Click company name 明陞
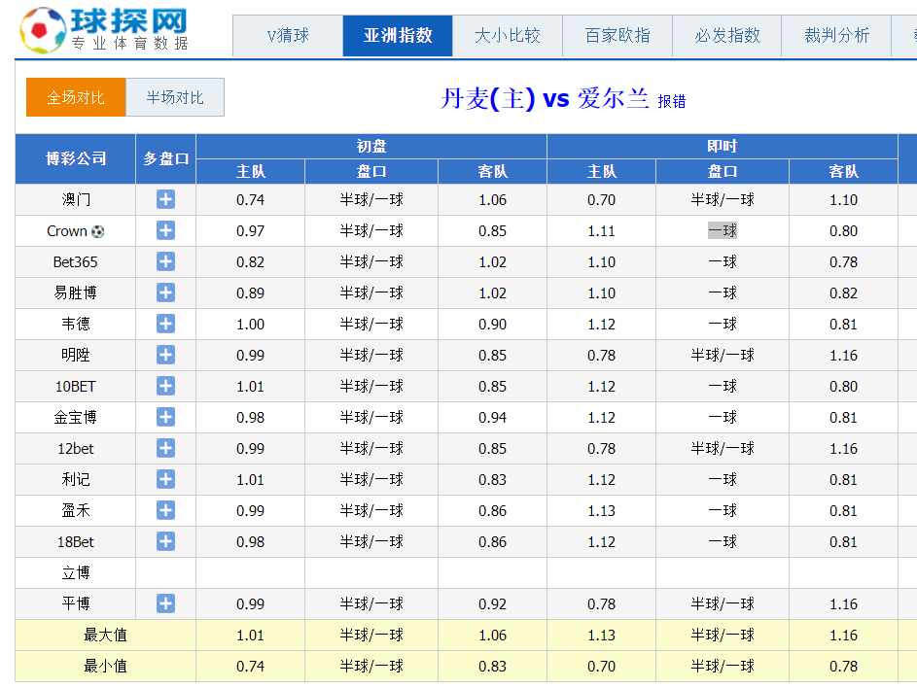This screenshot has width=917, height=688. [76, 355]
